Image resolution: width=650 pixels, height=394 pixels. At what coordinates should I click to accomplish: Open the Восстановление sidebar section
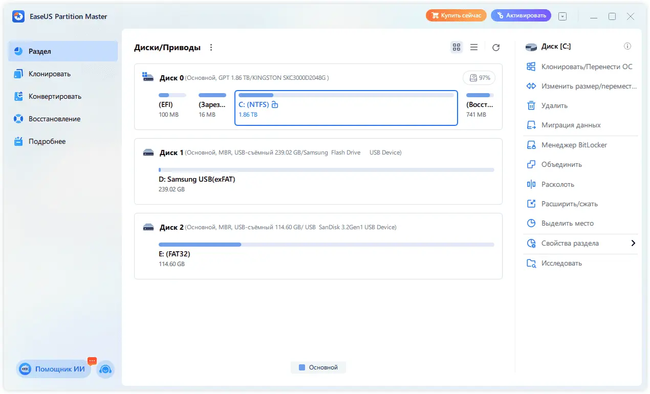tap(63, 119)
